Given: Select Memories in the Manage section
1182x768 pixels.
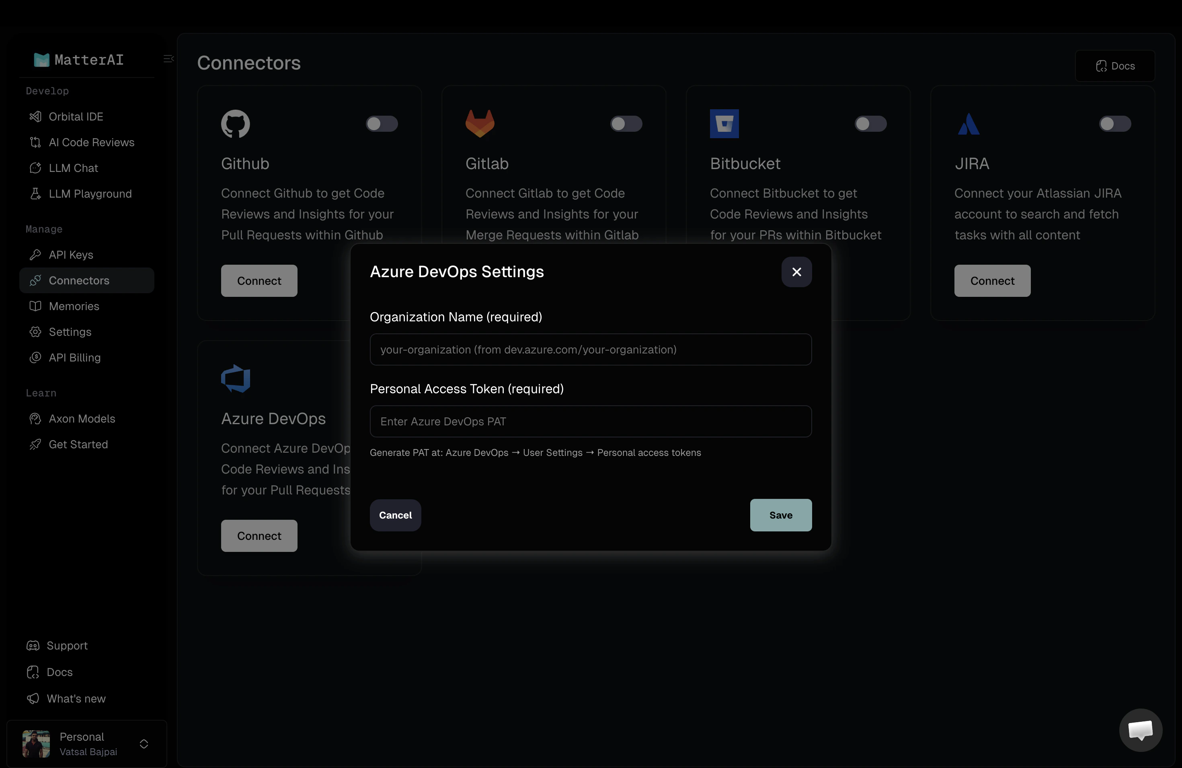Looking at the screenshot, I should [74, 306].
